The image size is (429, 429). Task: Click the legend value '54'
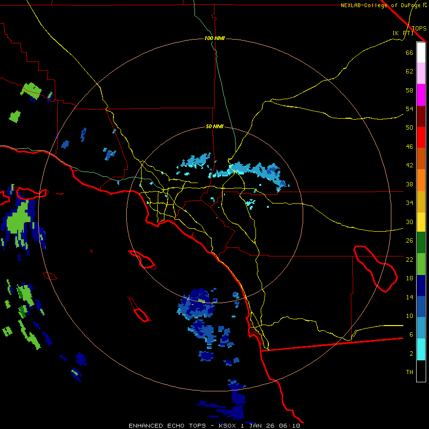pos(409,109)
